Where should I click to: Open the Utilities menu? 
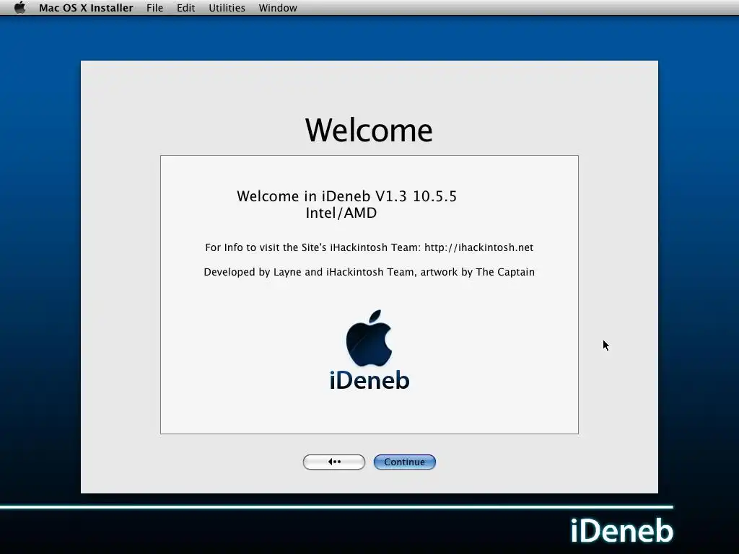click(227, 8)
